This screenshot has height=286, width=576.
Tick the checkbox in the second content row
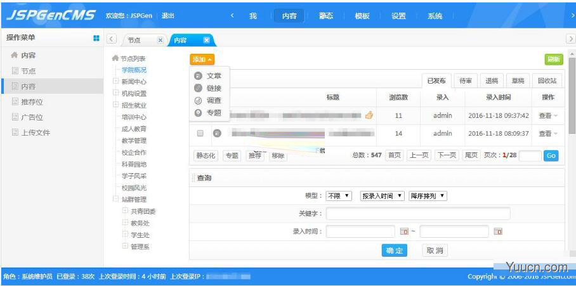[x=200, y=133]
